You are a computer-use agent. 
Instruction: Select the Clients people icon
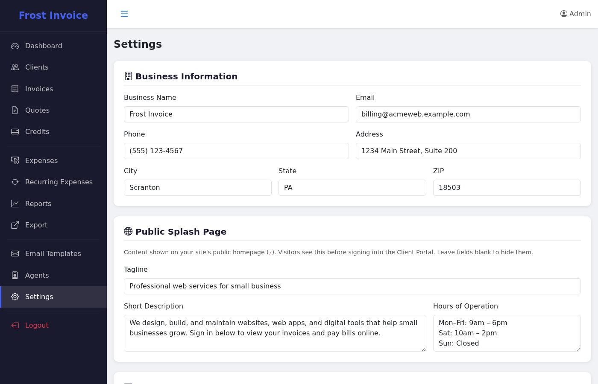(x=15, y=67)
